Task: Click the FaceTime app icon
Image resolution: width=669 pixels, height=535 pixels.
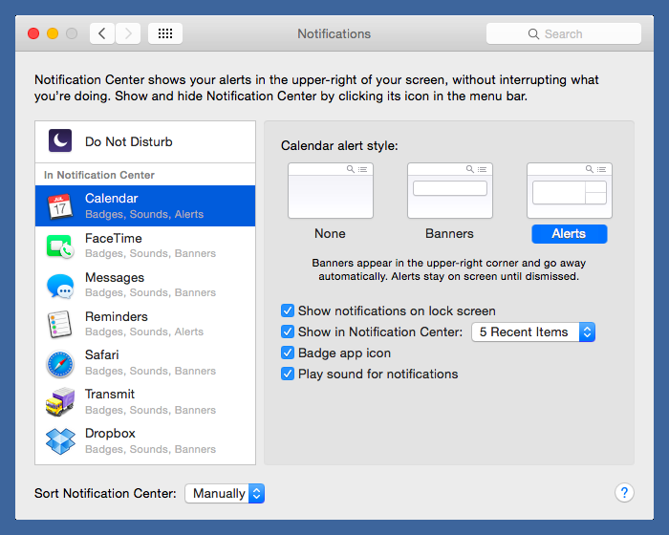Action: (x=60, y=246)
